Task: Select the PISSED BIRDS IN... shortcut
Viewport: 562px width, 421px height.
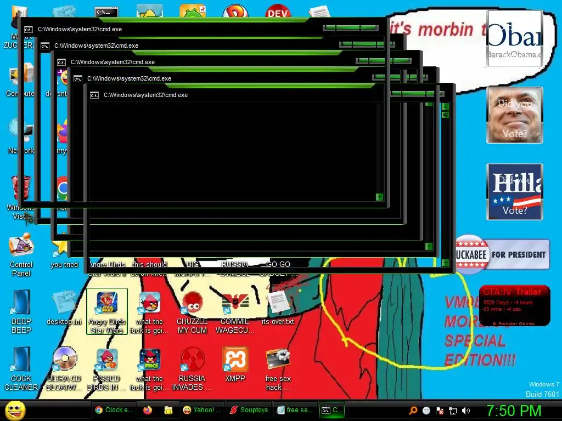Action: click(107, 369)
